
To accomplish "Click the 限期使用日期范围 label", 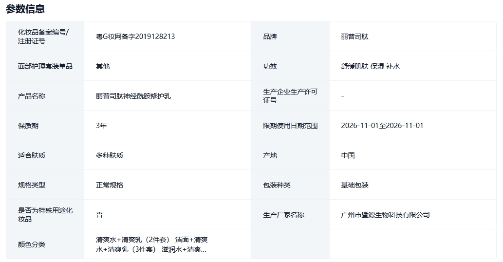I will coord(290,126).
